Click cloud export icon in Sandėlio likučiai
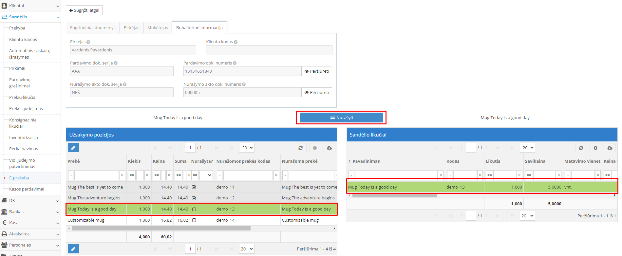 point(610,148)
